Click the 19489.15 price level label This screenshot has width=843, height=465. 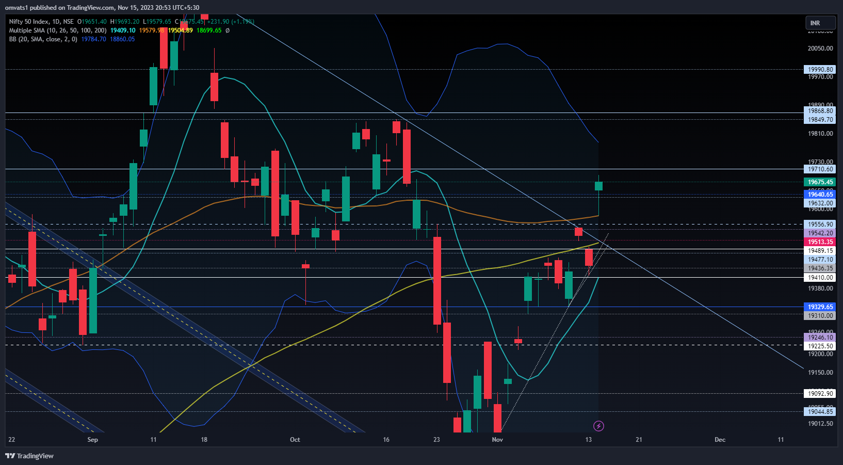(820, 251)
